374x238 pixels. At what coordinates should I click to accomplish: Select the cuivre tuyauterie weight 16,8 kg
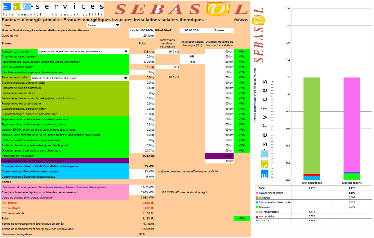[x=142, y=125]
